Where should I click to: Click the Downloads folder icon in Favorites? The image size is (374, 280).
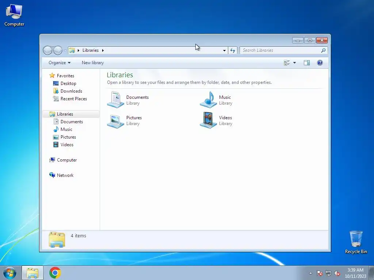point(56,91)
